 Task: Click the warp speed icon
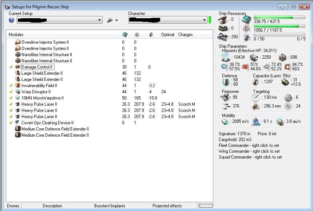(280, 121)
